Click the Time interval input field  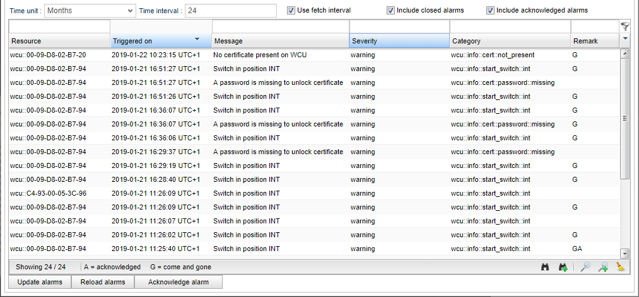click(x=230, y=11)
